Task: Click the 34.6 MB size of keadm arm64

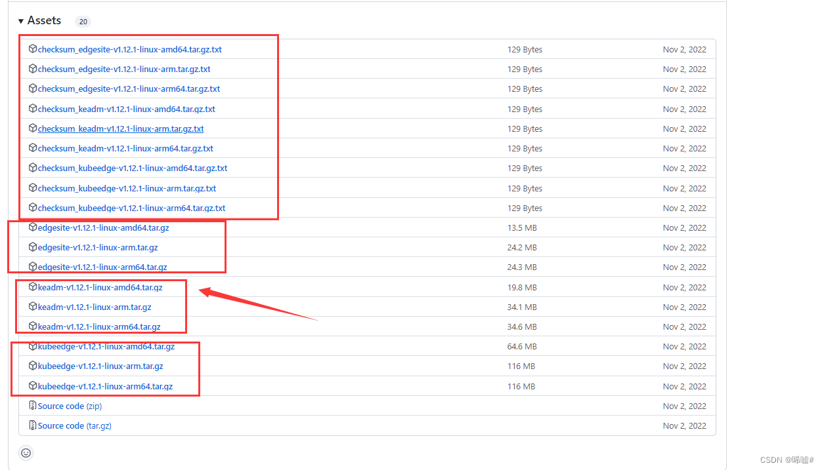Action: [x=522, y=326]
